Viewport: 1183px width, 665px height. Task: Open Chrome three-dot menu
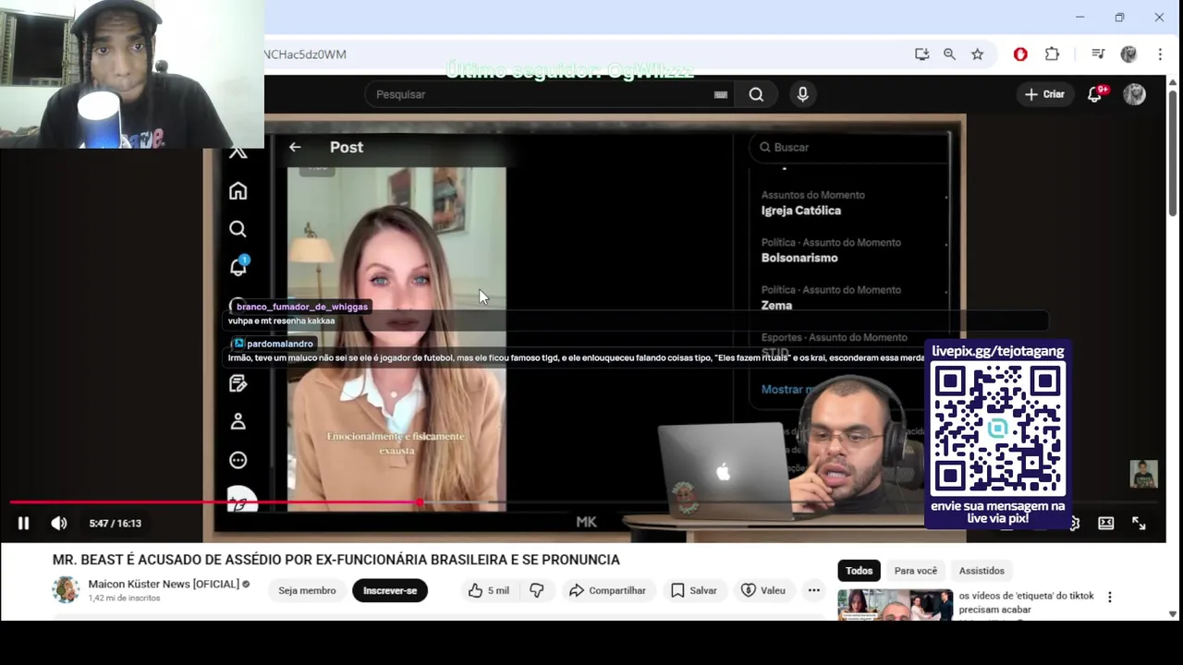(1160, 54)
